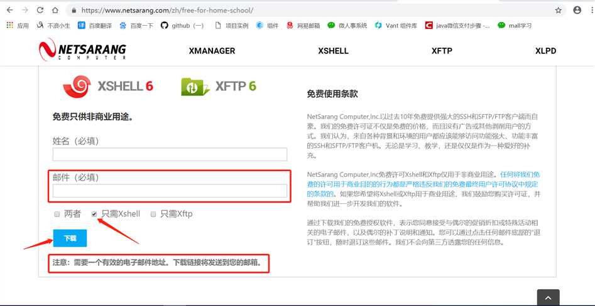Click the NetSarang Computer logo
This screenshot has width=595, height=306.
[x=82, y=50]
